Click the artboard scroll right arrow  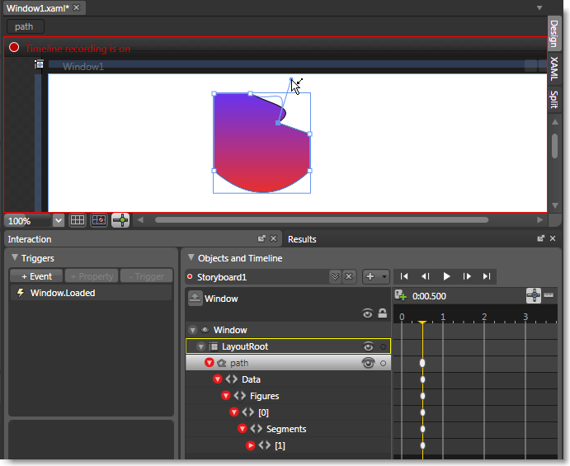(539, 219)
